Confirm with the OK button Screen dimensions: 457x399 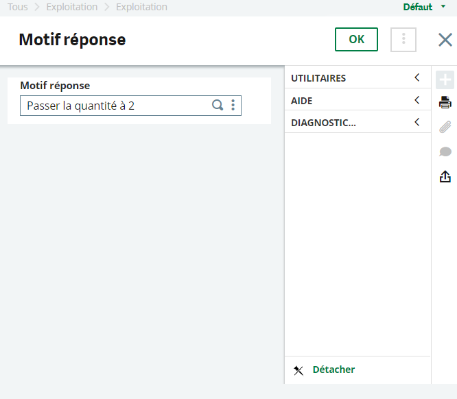tap(356, 40)
